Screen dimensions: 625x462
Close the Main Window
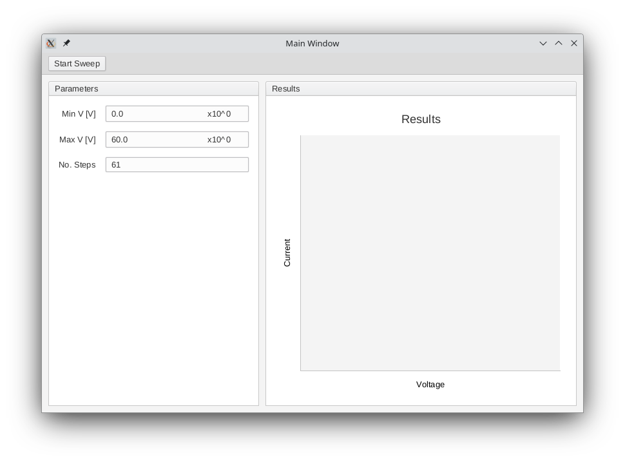574,43
